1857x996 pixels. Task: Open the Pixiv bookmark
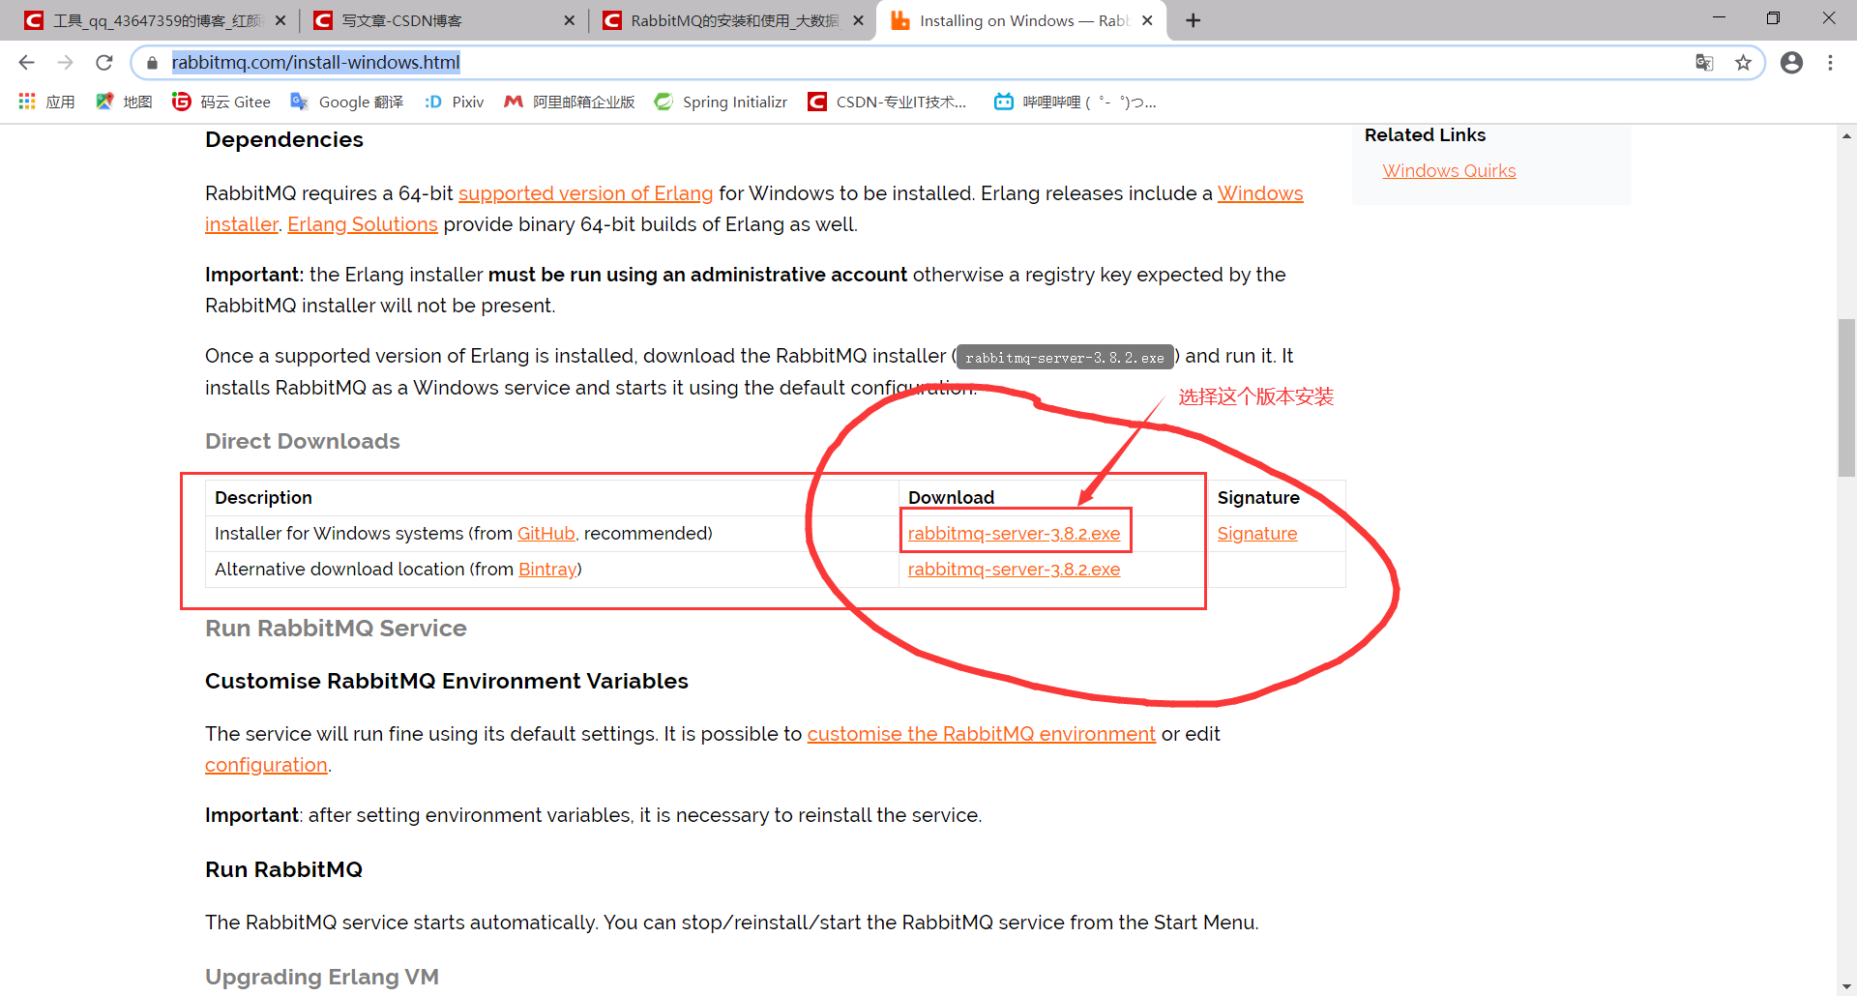click(x=454, y=102)
